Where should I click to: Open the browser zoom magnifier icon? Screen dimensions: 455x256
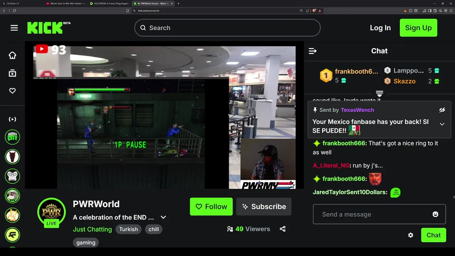click(301, 11)
